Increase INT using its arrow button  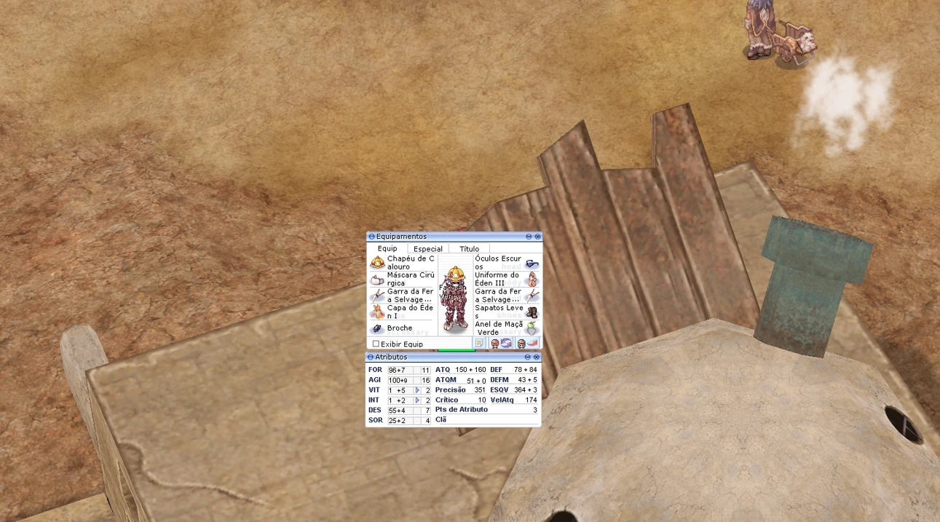(417, 400)
